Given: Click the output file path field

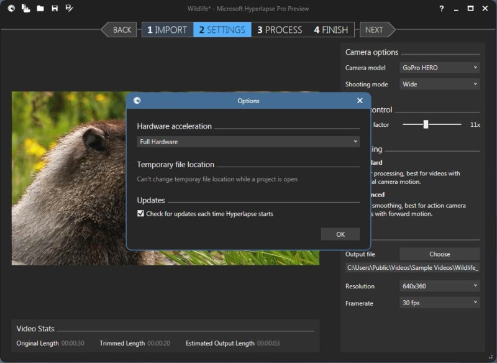Looking at the screenshot, I should pyautogui.click(x=410, y=269).
